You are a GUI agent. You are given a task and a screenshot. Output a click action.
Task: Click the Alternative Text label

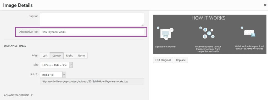tap(29, 32)
